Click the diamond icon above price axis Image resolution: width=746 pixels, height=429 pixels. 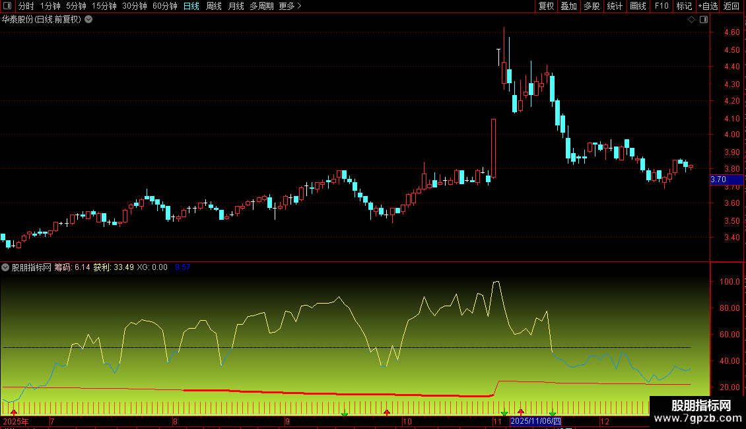(x=692, y=20)
